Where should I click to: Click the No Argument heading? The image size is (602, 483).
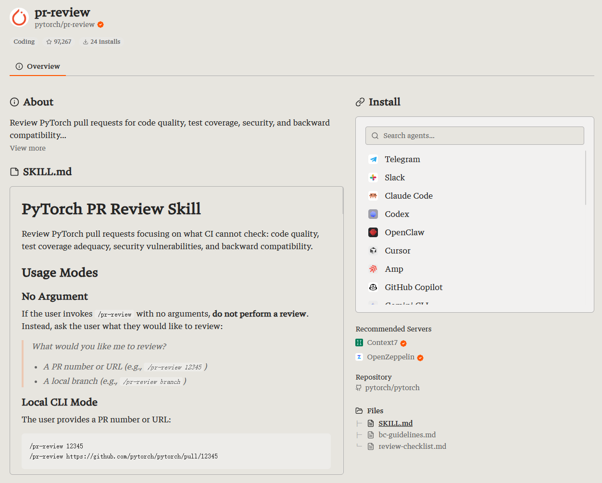(55, 296)
